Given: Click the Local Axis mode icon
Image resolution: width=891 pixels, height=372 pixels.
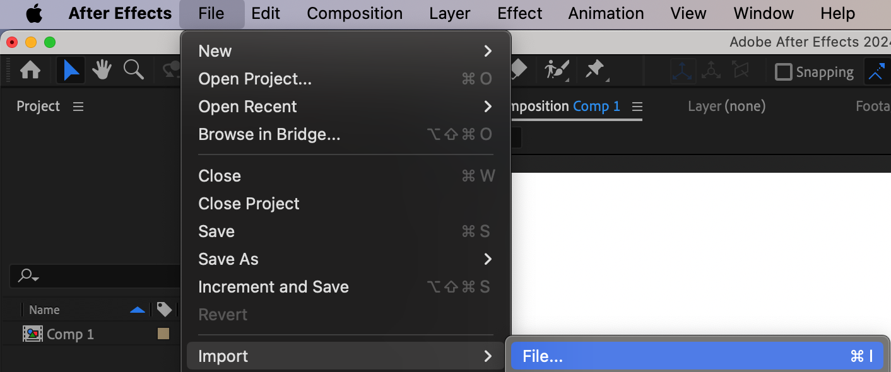Looking at the screenshot, I should click(683, 71).
